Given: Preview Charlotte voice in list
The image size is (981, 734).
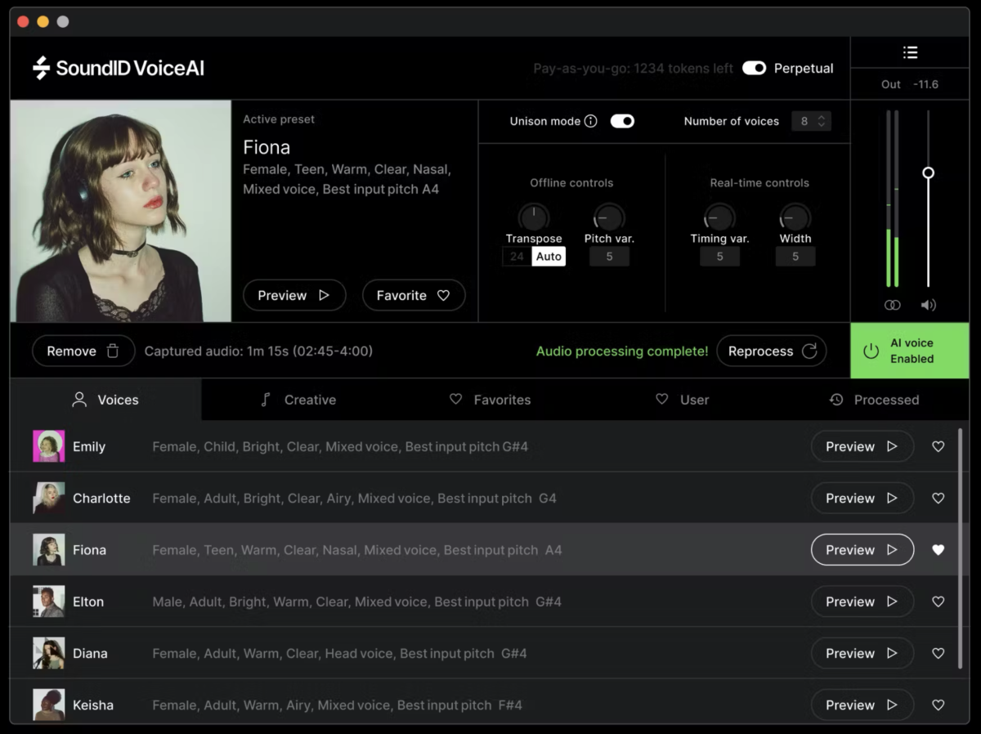Looking at the screenshot, I should click(862, 498).
